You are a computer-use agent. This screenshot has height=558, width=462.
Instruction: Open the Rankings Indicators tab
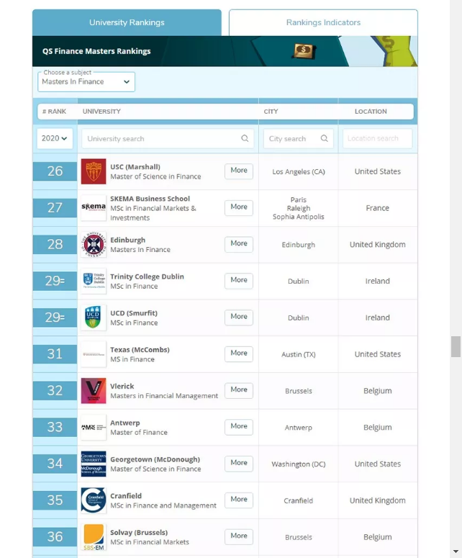click(323, 22)
